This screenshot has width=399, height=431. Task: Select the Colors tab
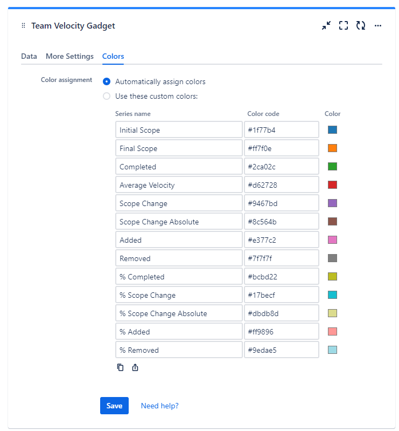pos(113,56)
